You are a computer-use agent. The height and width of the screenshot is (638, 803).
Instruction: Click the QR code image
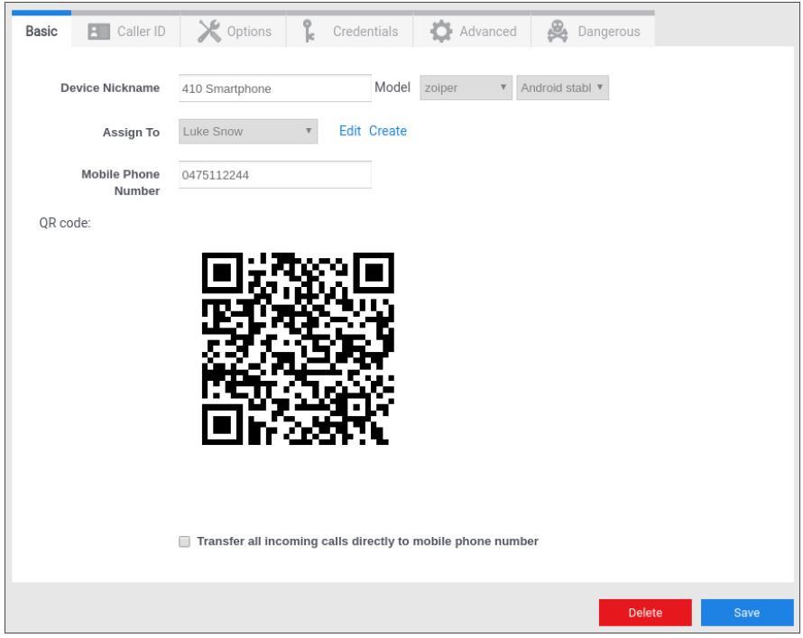(299, 349)
